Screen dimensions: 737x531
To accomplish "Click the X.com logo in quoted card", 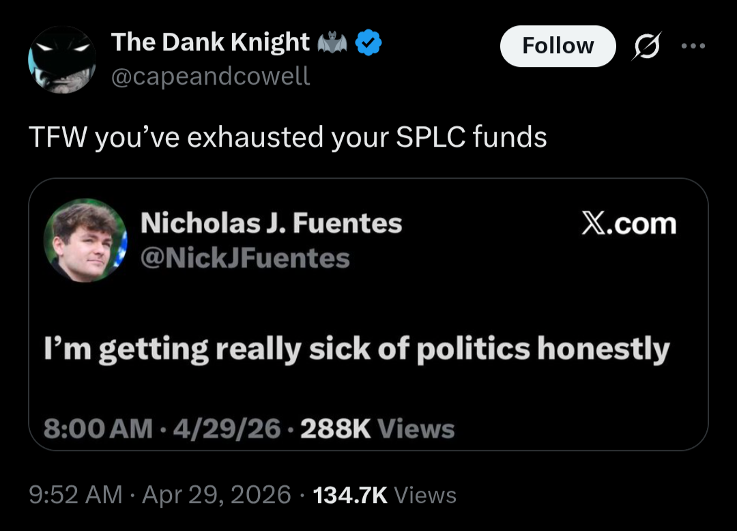I will pyautogui.click(x=629, y=224).
